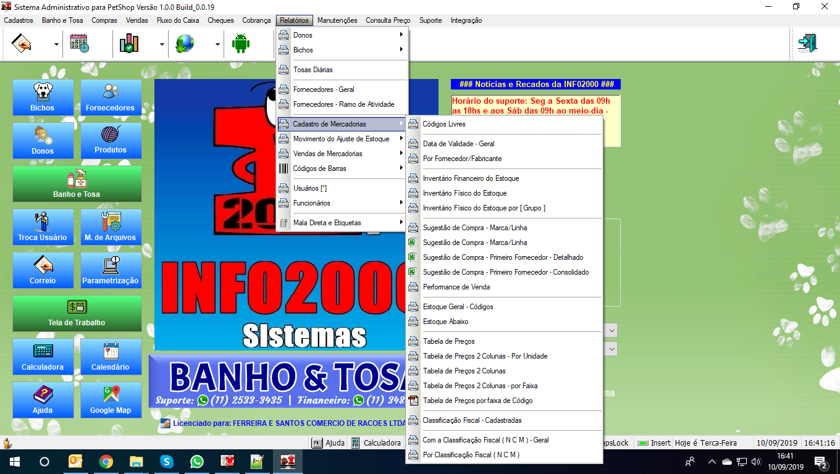Screen dimensions: 840x474
Task: Click the exit door icon in toolbar
Action: [807, 44]
